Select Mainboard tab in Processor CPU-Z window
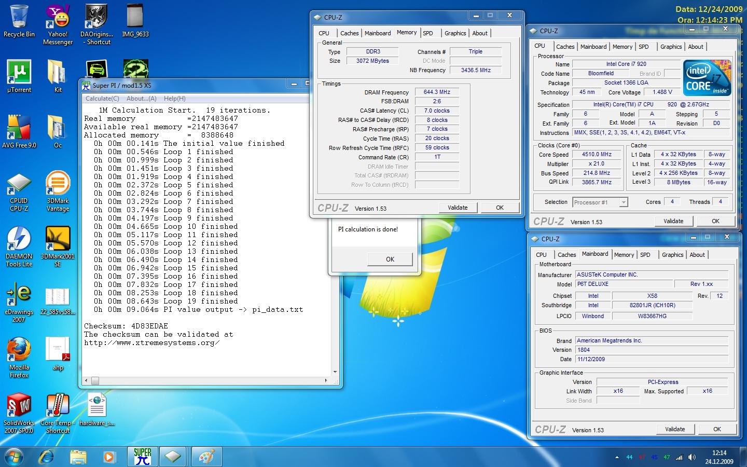Image resolution: width=747 pixels, height=467 pixels. (x=593, y=47)
